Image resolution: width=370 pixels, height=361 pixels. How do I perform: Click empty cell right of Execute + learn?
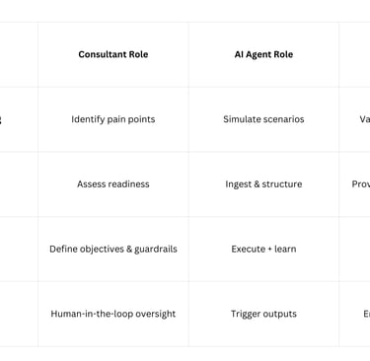[354, 249]
